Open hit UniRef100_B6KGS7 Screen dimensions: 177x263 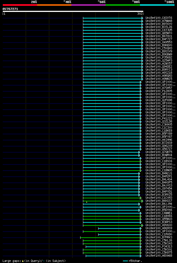pyautogui.click(x=159, y=201)
